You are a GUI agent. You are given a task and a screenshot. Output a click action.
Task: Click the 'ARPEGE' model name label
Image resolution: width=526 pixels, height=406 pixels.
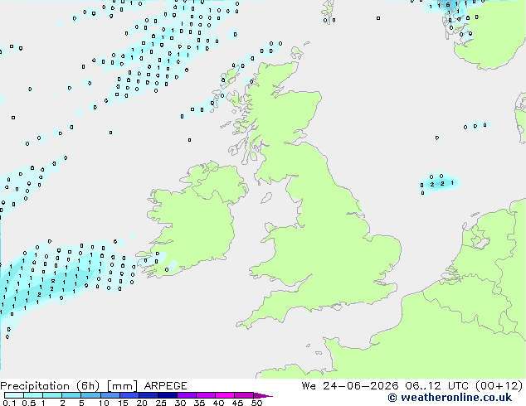pos(165,386)
